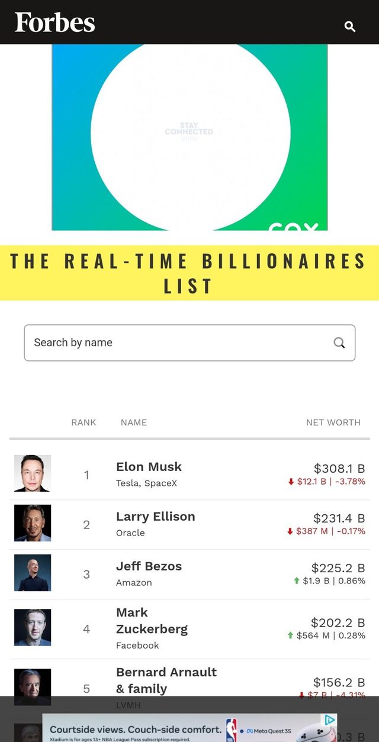
Task: Click the Jeff Bezos name
Action: tap(149, 566)
